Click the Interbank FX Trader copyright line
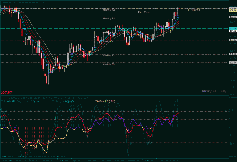This screenshot has width=237, height=162. (x=33, y=156)
